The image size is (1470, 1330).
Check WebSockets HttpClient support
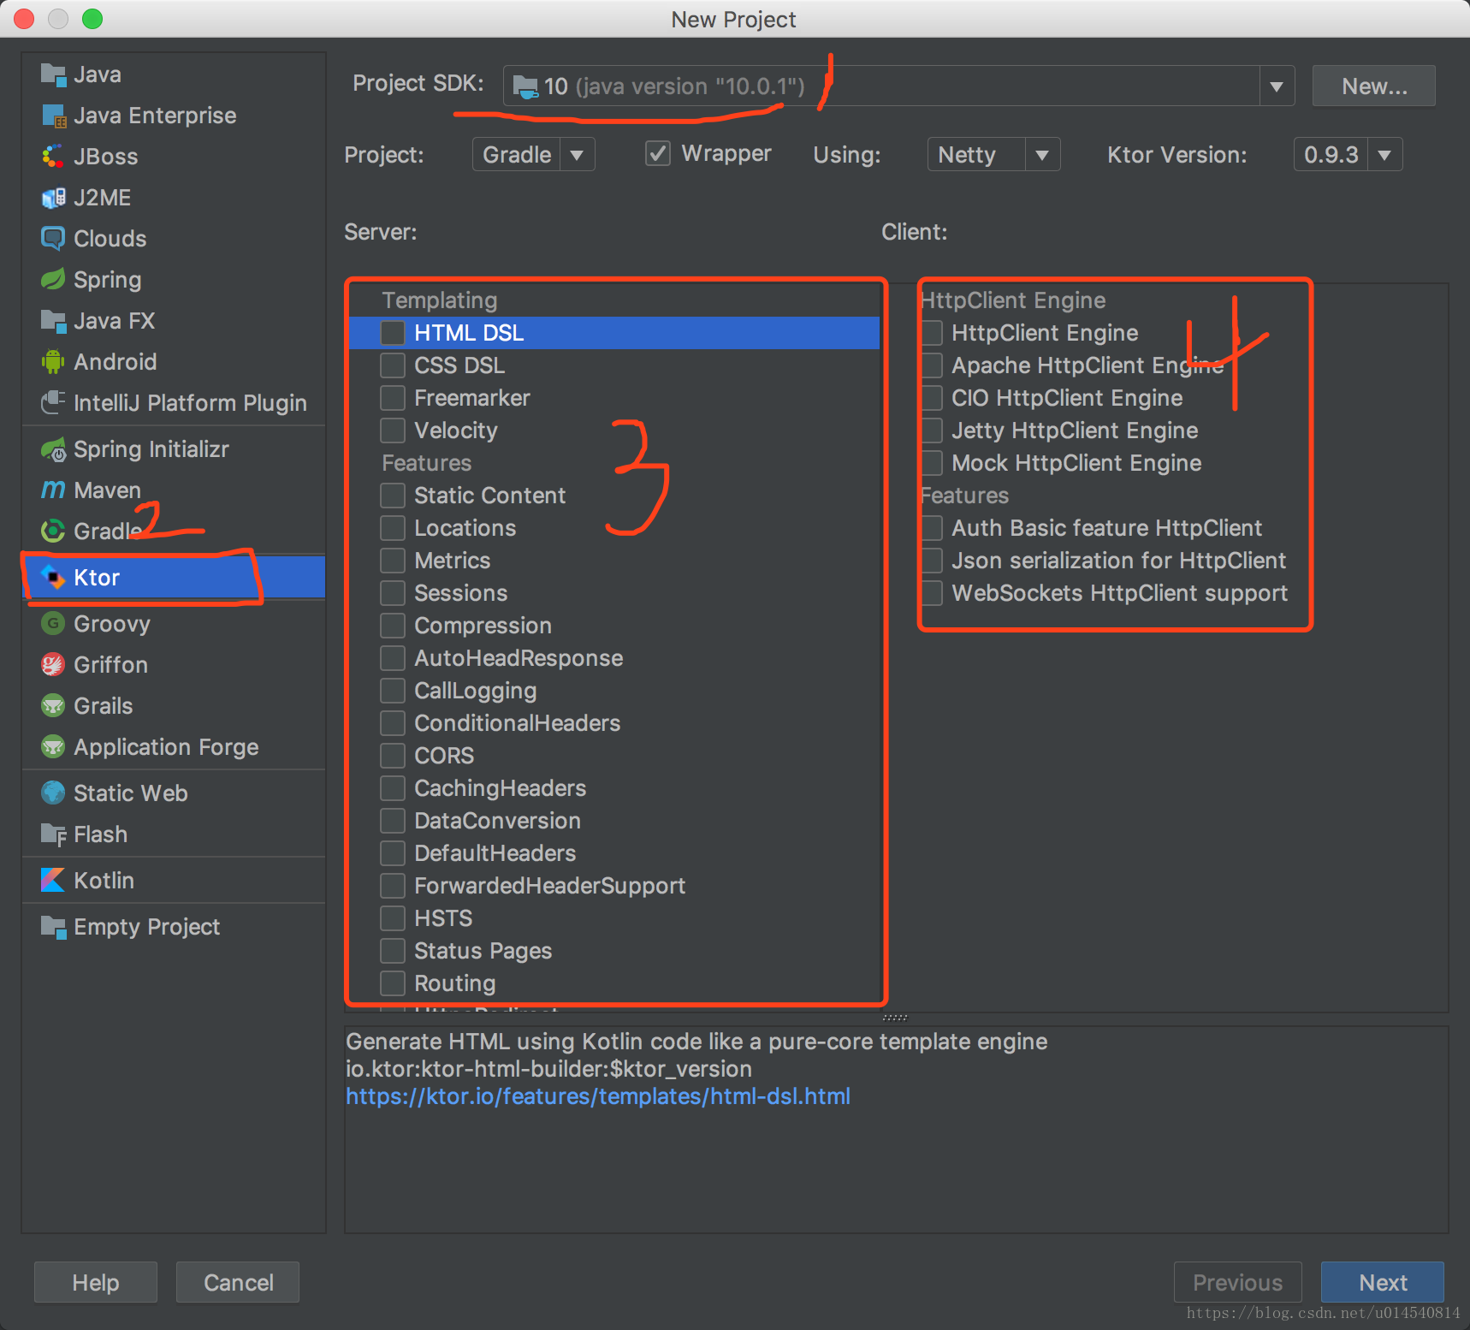[933, 593]
